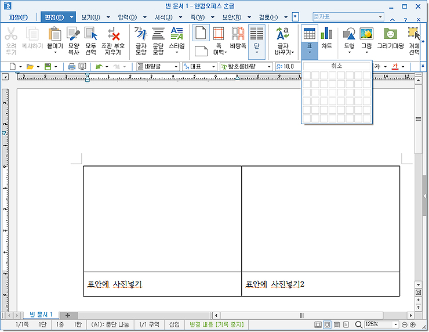Click the zoom in plus button

413,325
